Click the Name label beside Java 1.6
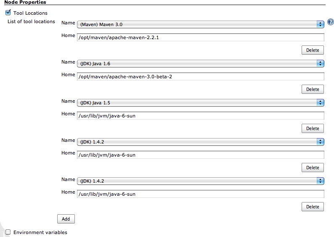This screenshot has width=334, height=237. [x=68, y=62]
